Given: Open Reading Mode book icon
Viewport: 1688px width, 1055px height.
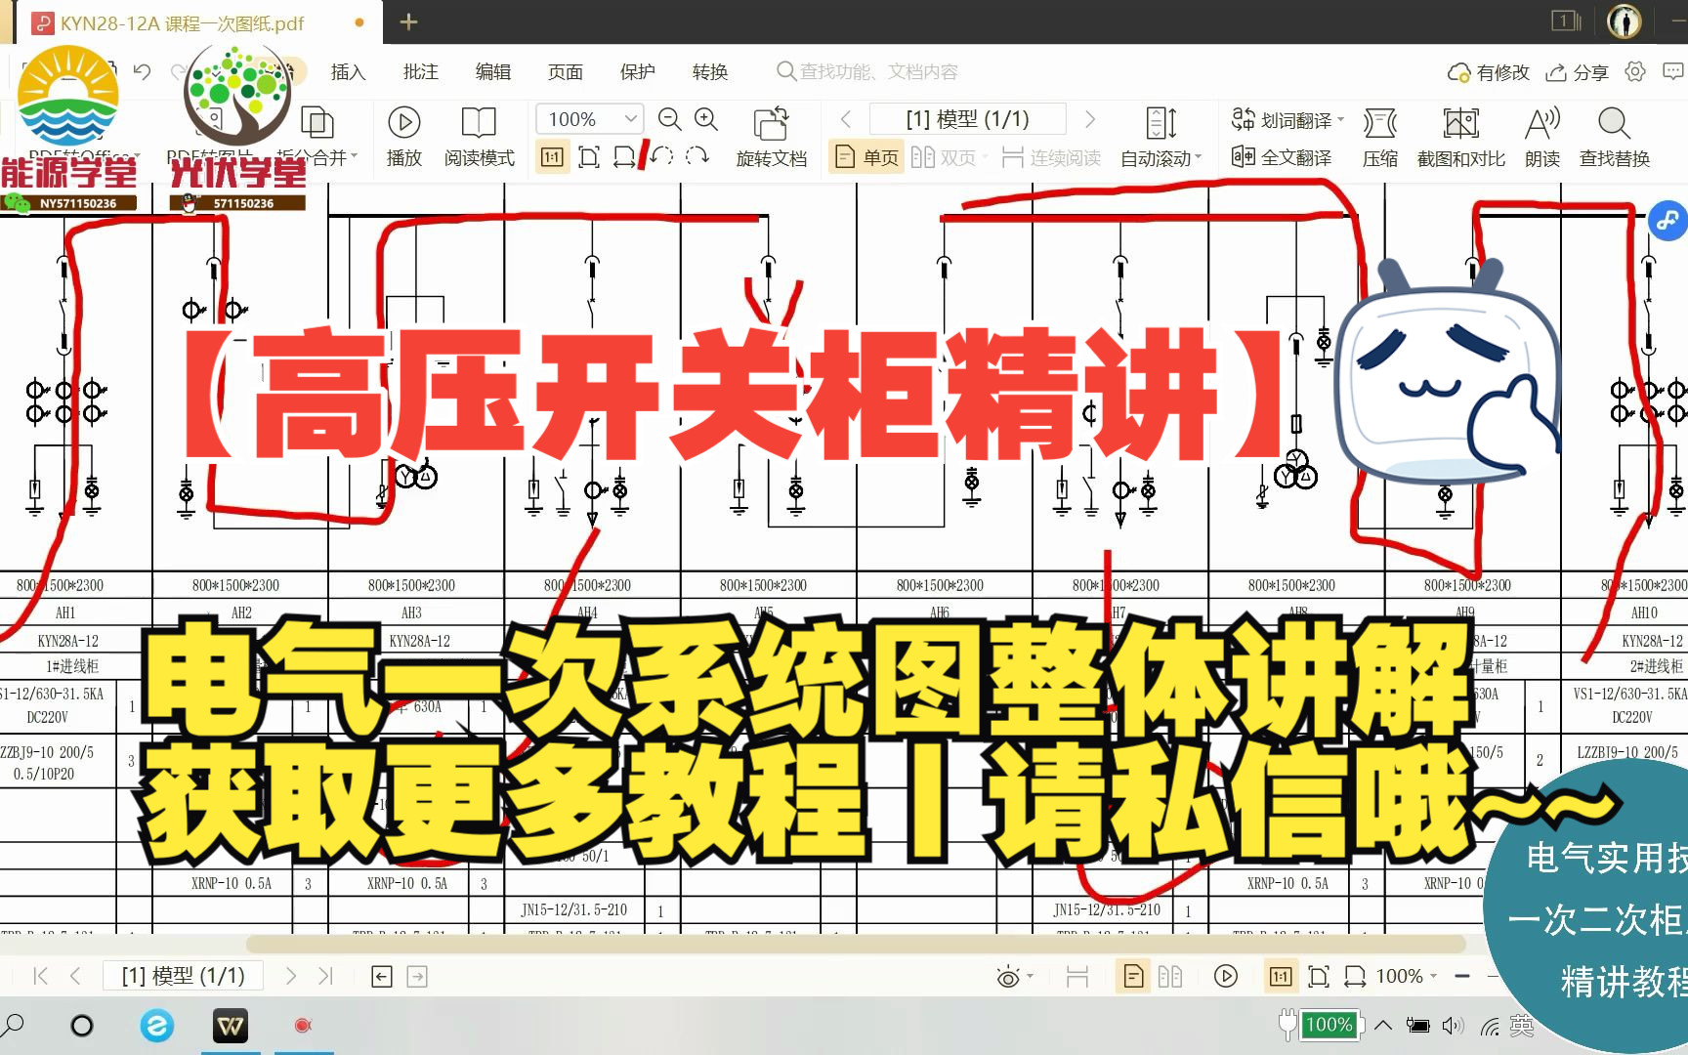Looking at the screenshot, I should [479, 122].
